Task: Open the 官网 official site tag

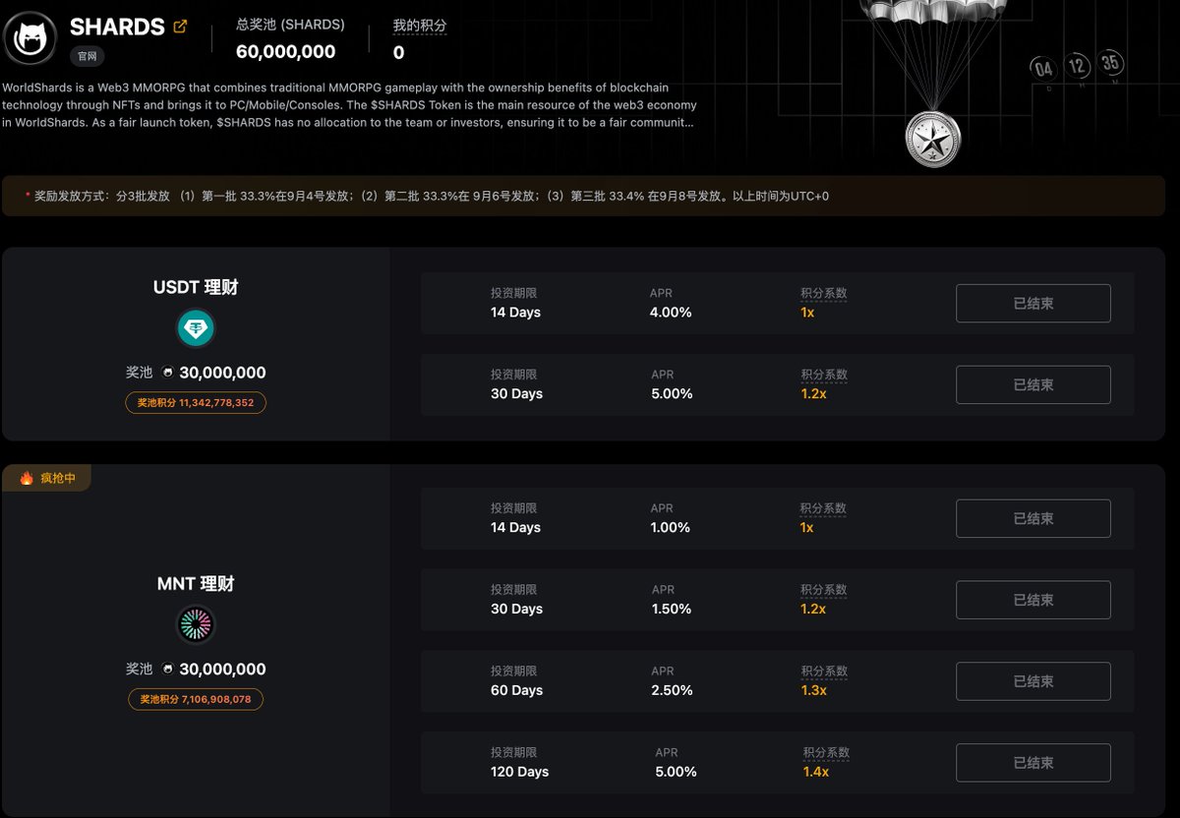Action: (x=87, y=57)
